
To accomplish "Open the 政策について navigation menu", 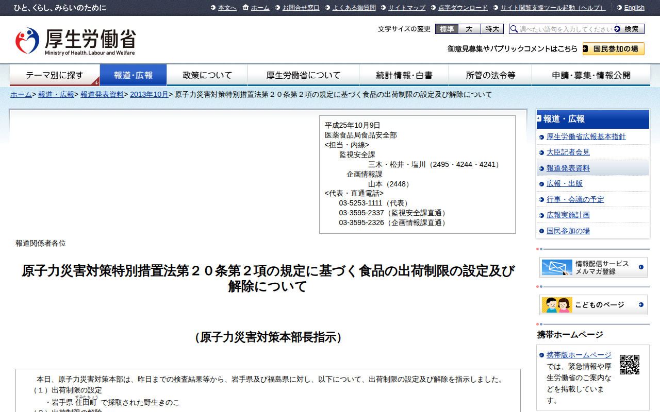I will (207, 75).
